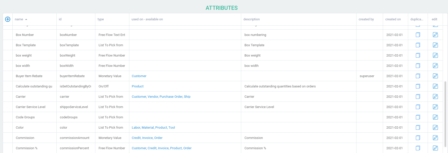Image resolution: width=448 pixels, height=153 pixels.
Task: Add a new attribute with the plus icon
Action: point(8,19)
